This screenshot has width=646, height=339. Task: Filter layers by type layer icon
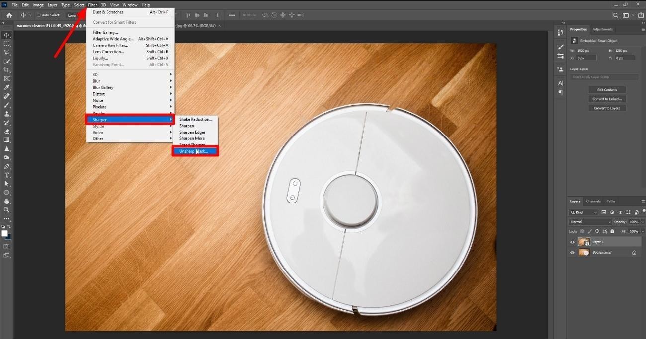point(620,212)
